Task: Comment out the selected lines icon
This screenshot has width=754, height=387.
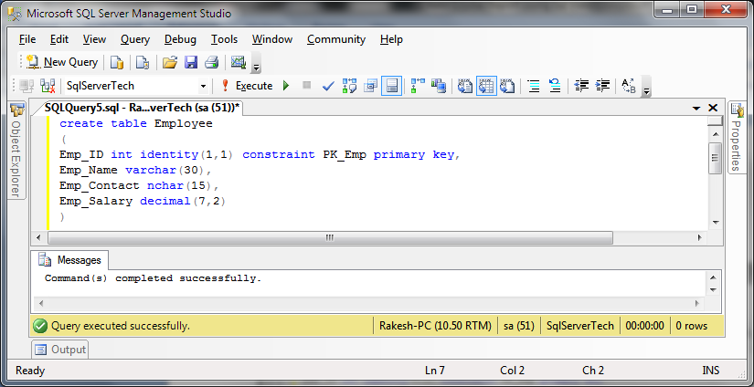Action: [533, 87]
